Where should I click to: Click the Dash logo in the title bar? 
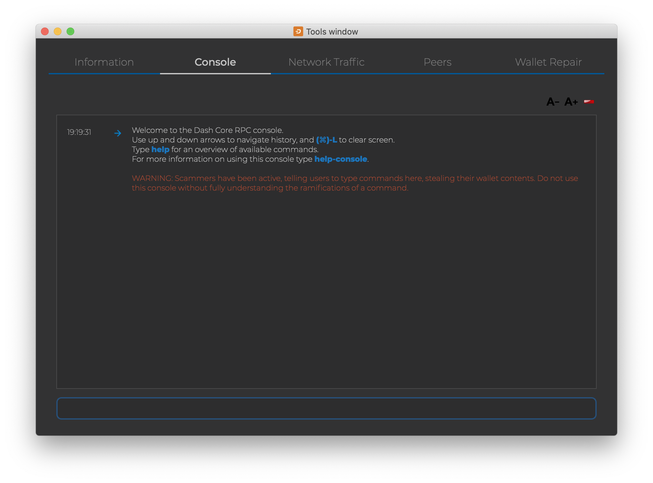[298, 31]
